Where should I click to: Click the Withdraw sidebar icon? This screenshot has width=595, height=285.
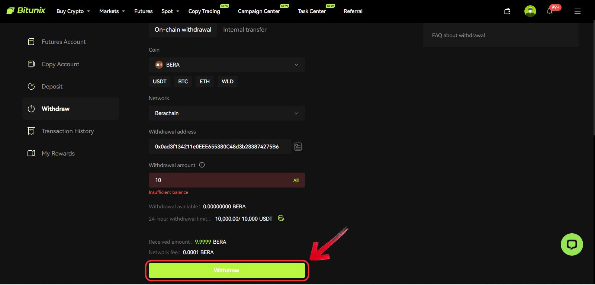click(31, 109)
